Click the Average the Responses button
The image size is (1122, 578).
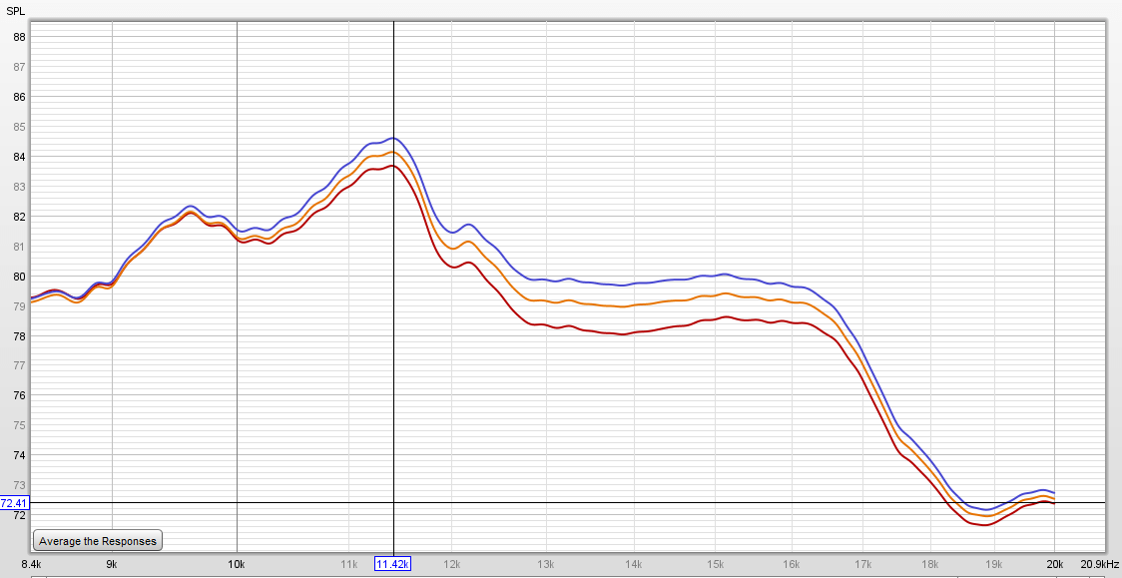[98, 541]
